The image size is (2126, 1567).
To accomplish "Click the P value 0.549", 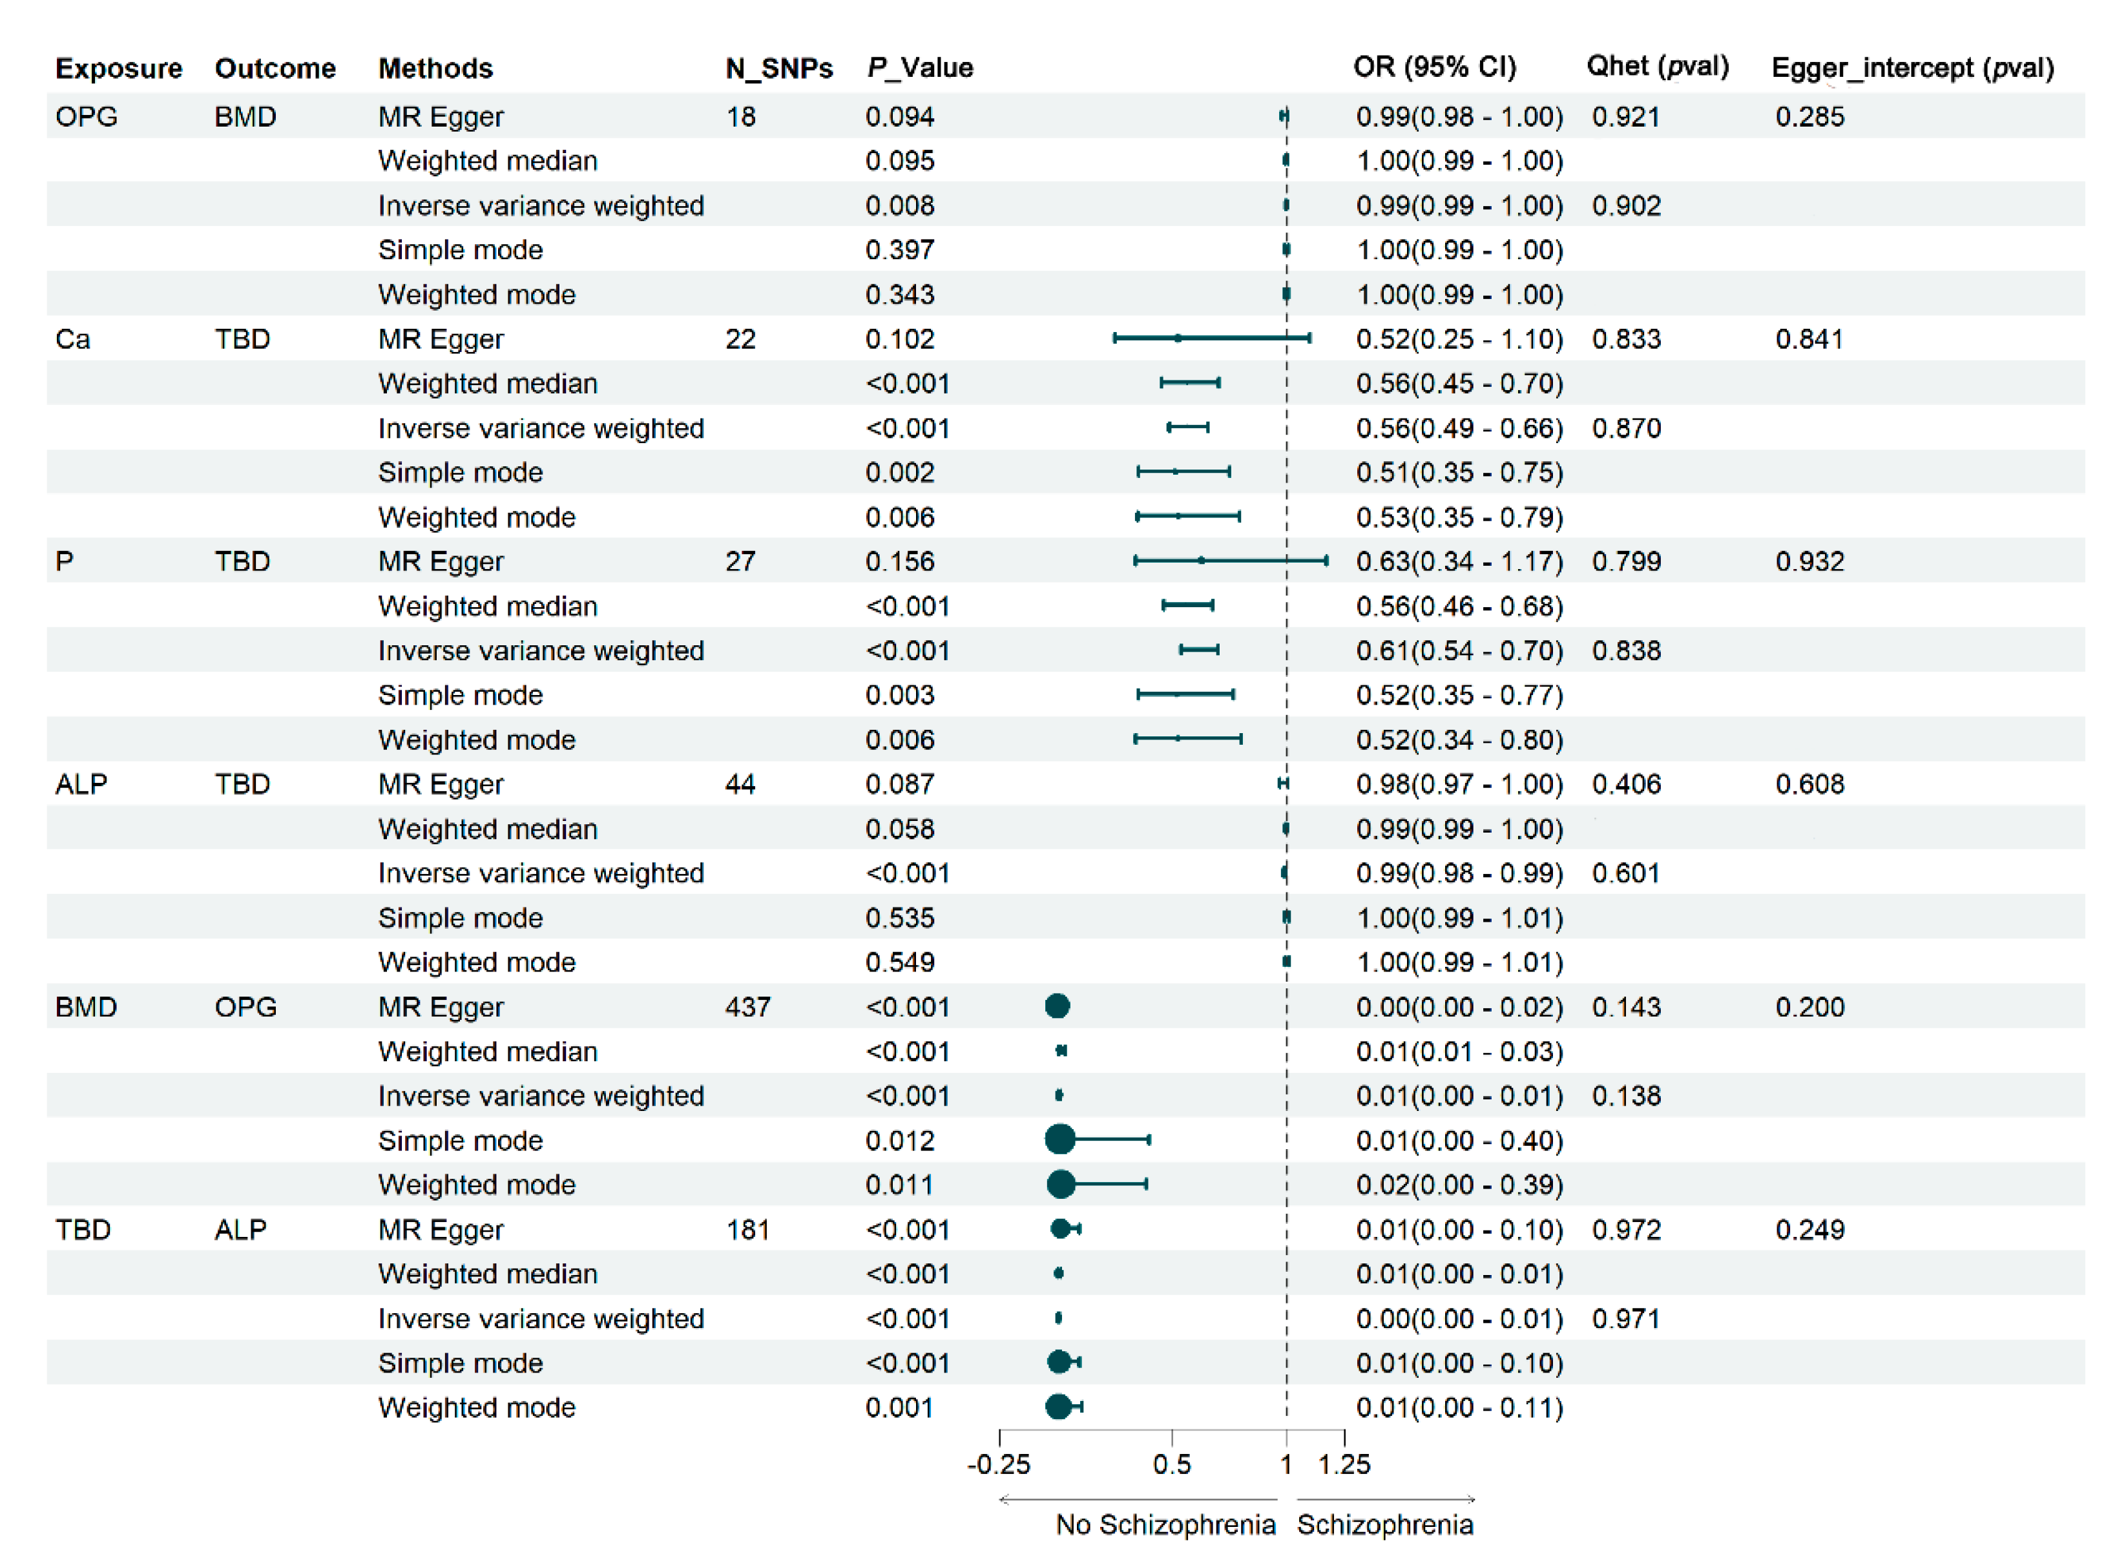I will [x=899, y=962].
